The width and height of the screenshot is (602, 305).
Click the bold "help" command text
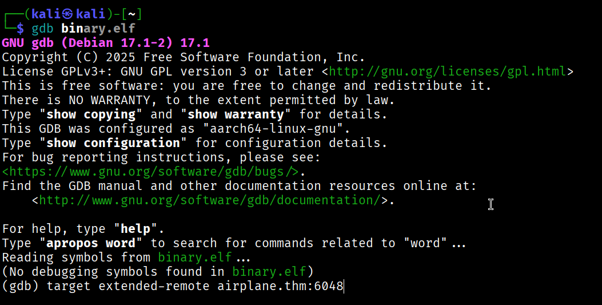click(135, 229)
